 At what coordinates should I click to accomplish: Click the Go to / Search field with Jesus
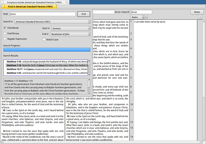142,12
